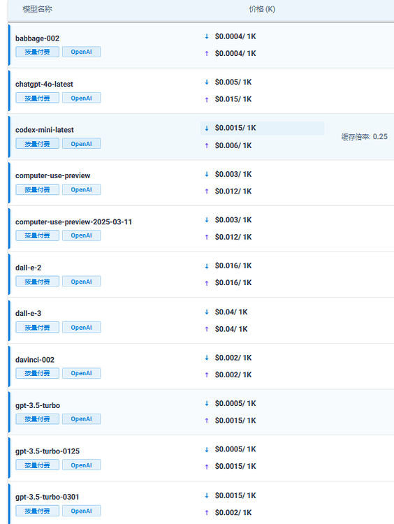Select the model name dall-e-3
The width and height of the screenshot is (394, 524).
coord(28,314)
